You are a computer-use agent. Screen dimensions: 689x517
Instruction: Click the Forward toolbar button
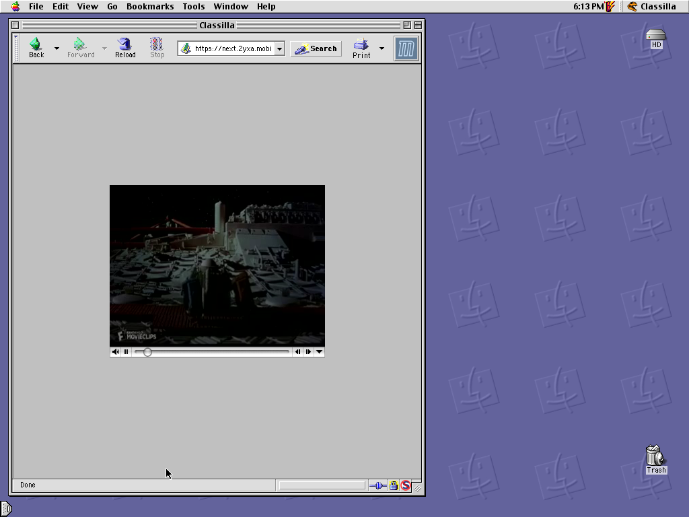tap(81, 48)
